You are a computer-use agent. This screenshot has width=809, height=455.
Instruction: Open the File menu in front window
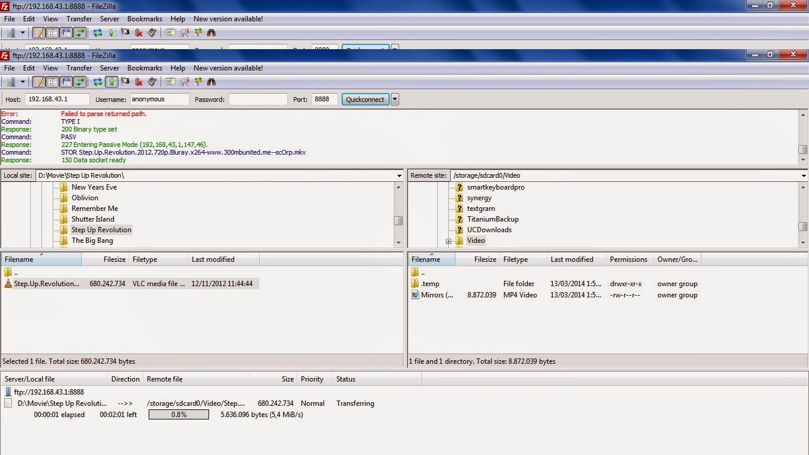pos(9,68)
